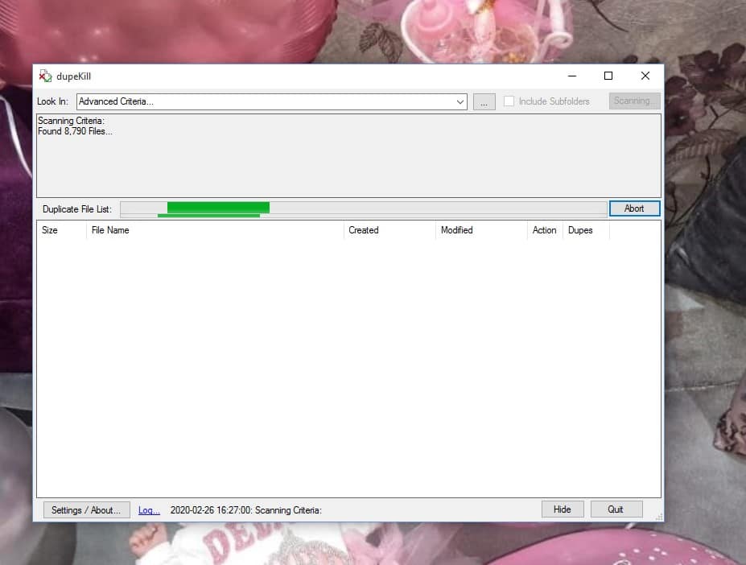This screenshot has width=746, height=565.
Task: Abort the running scan
Action: point(634,208)
